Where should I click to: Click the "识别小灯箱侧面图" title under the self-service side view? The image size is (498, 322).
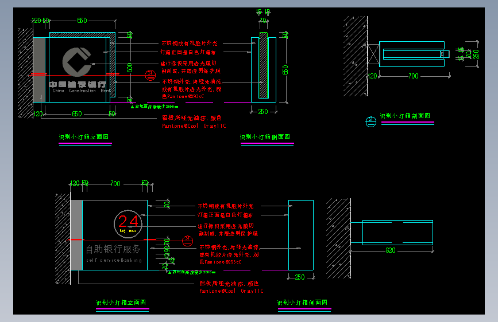302,303
